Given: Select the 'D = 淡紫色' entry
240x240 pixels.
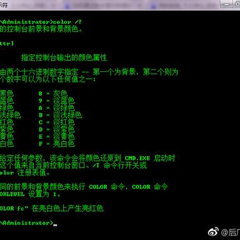Looking at the screenshot, I should pos(56,129).
